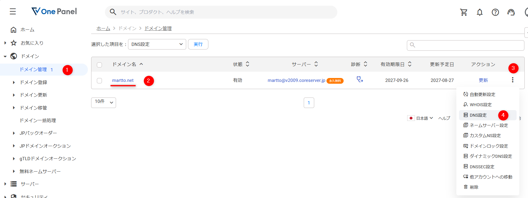The height and width of the screenshot is (198, 528).
Task: Expand ドメイン登録 submenu
Action: [x=14, y=82]
